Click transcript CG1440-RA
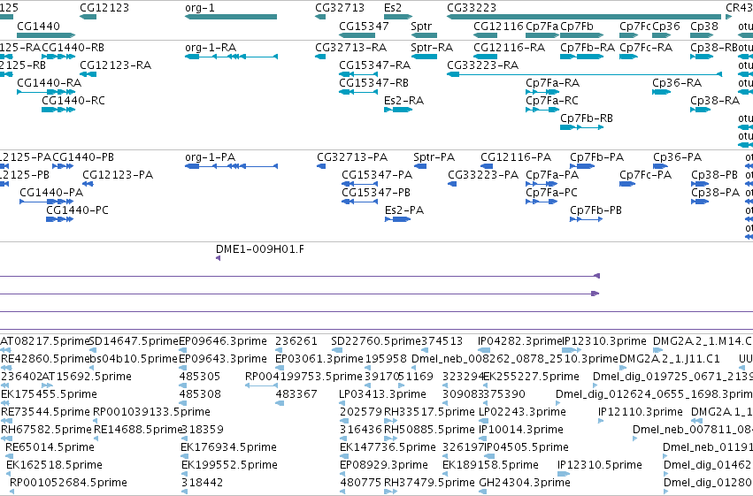This screenshot has width=753, height=496. click(46, 92)
